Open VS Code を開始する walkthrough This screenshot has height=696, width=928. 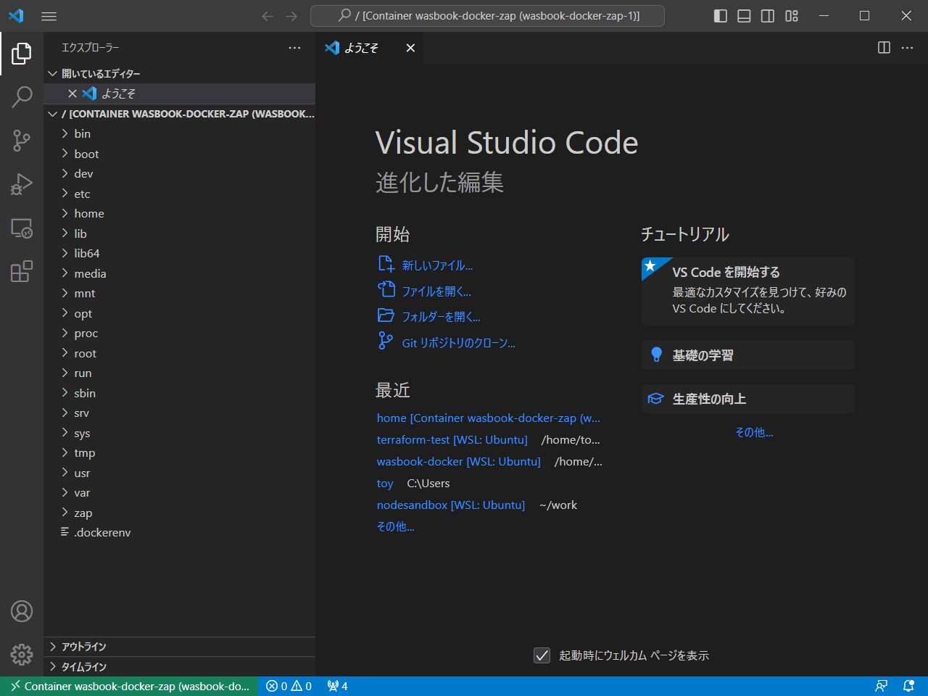point(748,291)
